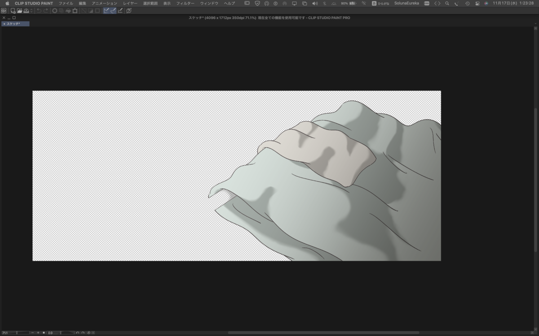
Task: Adjust the zoom scale slider at 71.1
Action: (16, 333)
